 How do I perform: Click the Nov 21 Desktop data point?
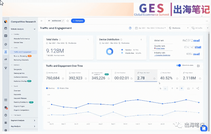pos(138,100)
